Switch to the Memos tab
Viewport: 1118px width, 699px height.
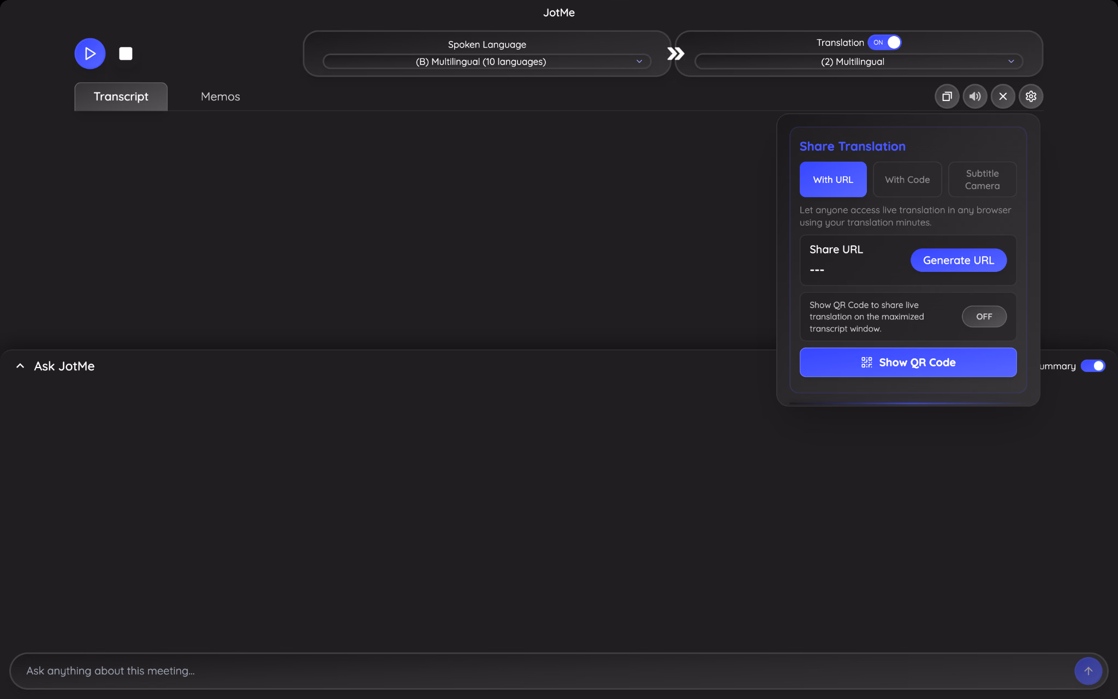point(221,97)
